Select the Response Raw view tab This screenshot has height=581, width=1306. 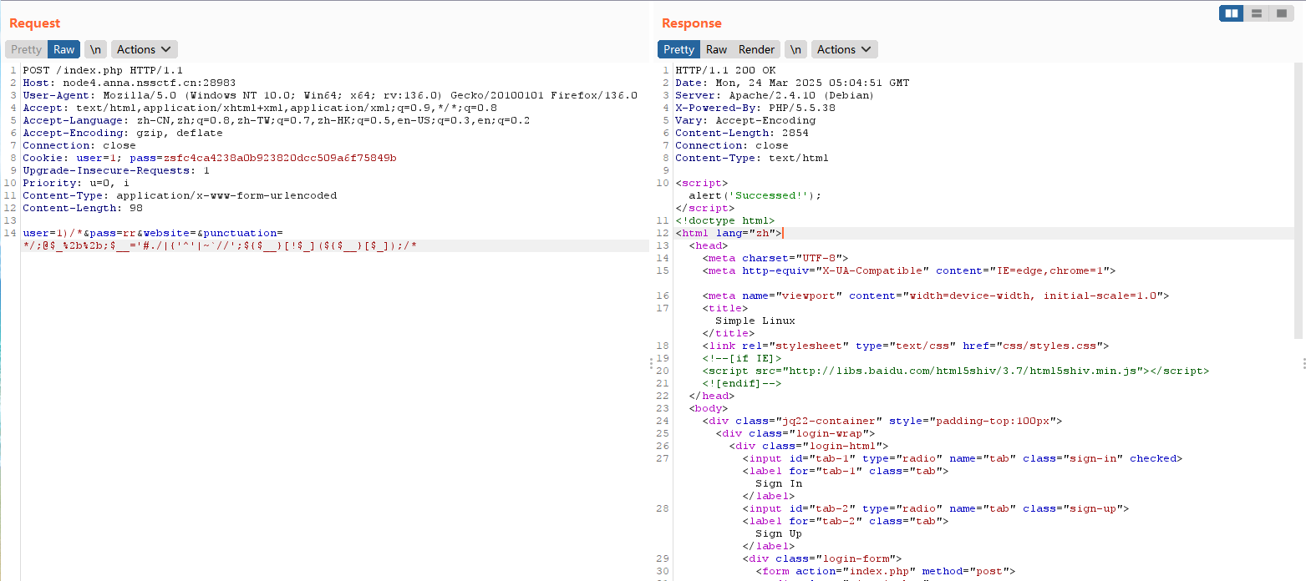(x=717, y=49)
